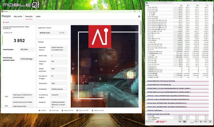Select the CPU PPT FAST Limit row
Image resolution: width=214 pixels, height=127 pixels.
click(x=177, y=64)
